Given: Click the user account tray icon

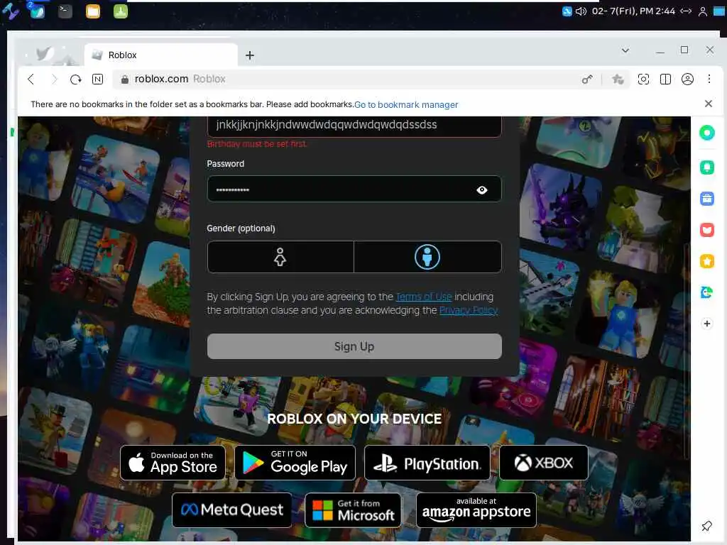Looking at the screenshot, I should (703, 11).
